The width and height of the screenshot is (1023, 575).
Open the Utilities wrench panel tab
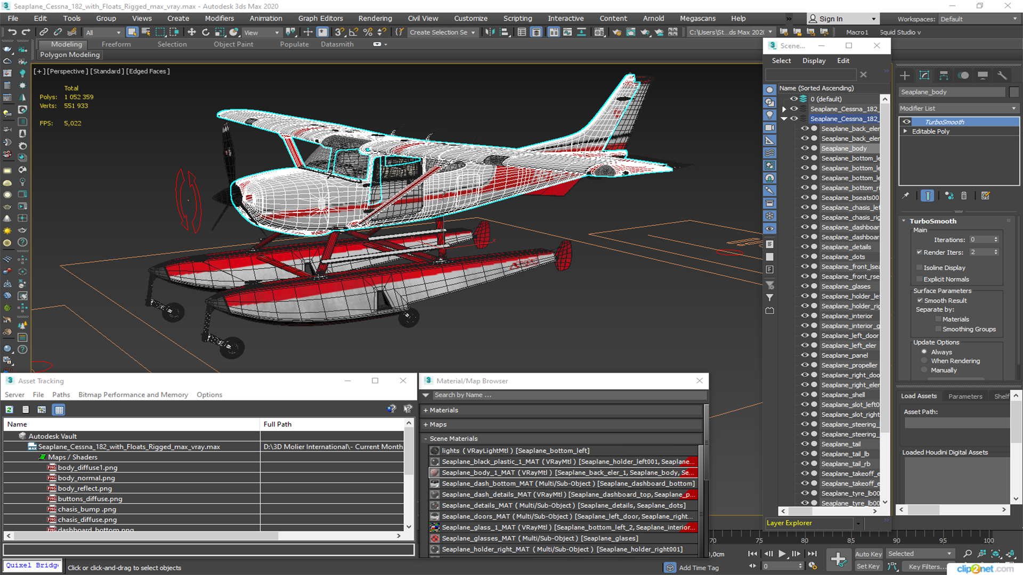coord(1002,75)
